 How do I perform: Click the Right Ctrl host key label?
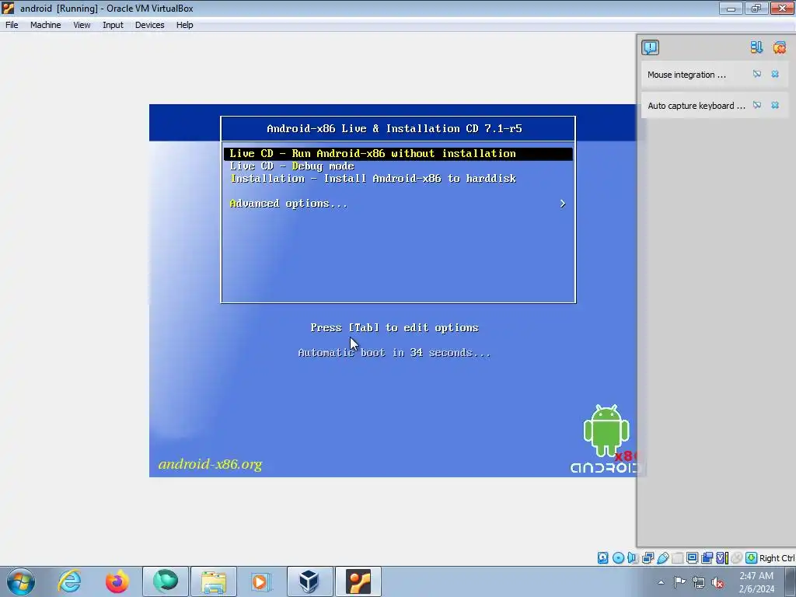tap(777, 558)
